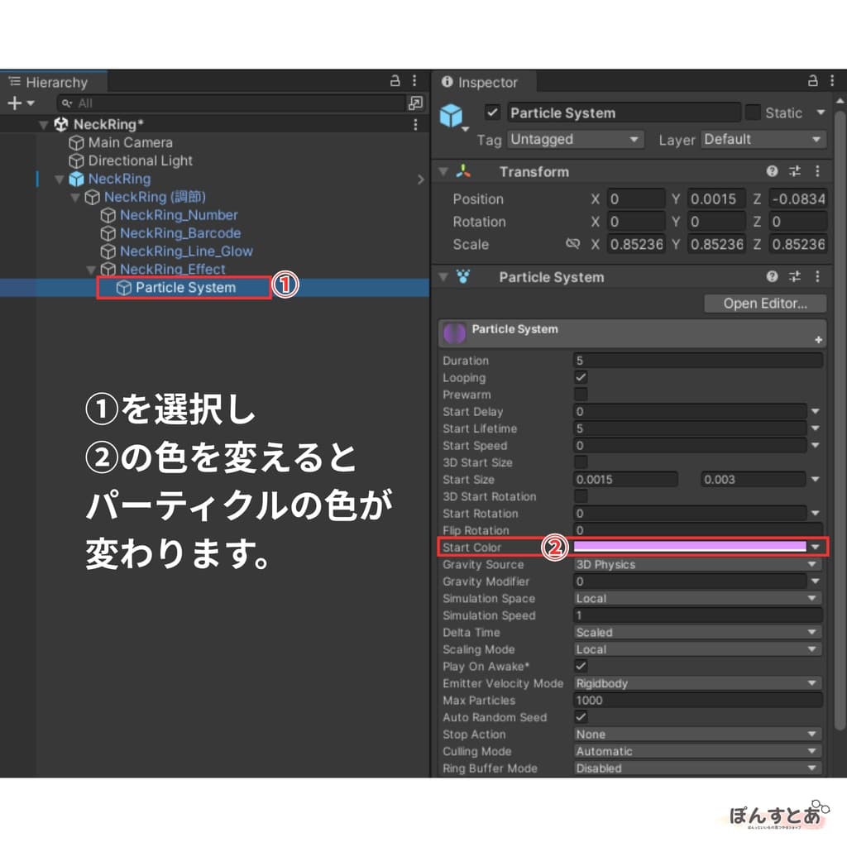Click the Max Particles value field
Viewport: 847px width, 847px height.
(x=697, y=700)
